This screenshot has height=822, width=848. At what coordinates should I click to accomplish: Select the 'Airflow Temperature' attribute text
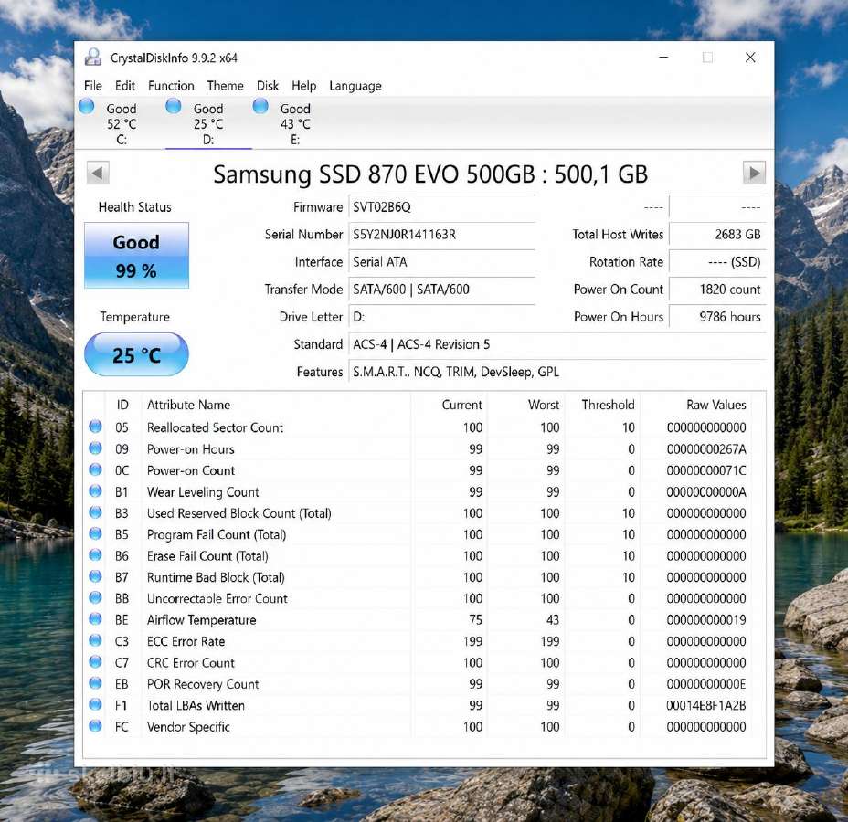(x=201, y=620)
